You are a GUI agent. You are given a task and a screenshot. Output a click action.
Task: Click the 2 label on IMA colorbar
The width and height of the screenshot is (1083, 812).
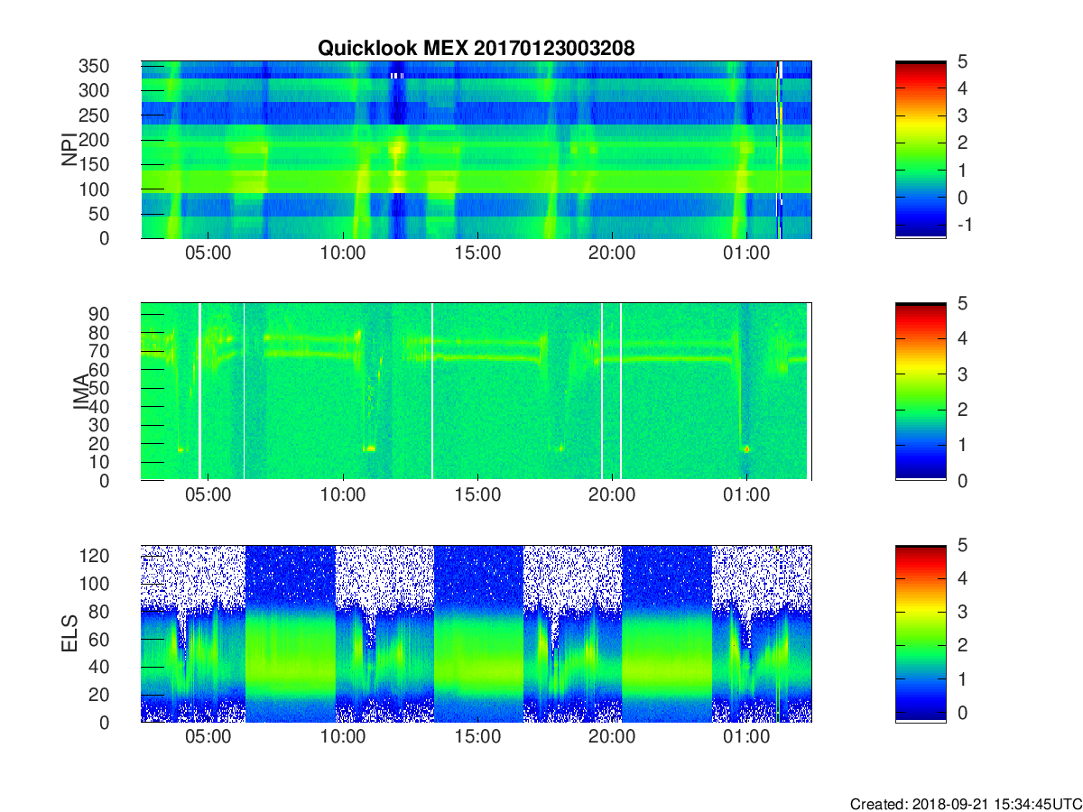click(x=962, y=410)
